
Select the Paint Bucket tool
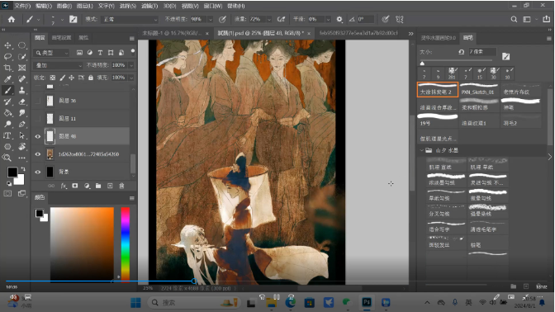pyautogui.click(x=7, y=113)
